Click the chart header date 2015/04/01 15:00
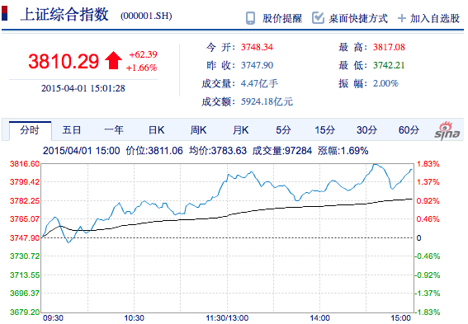 pyautogui.click(x=81, y=151)
